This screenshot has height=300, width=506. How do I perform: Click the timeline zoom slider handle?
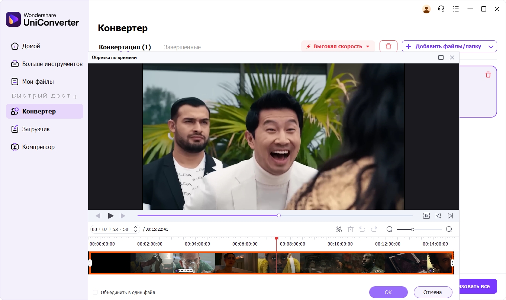point(412,230)
